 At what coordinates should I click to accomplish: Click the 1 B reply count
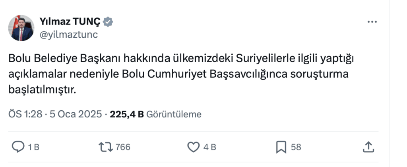pyautogui.click(x=34, y=147)
